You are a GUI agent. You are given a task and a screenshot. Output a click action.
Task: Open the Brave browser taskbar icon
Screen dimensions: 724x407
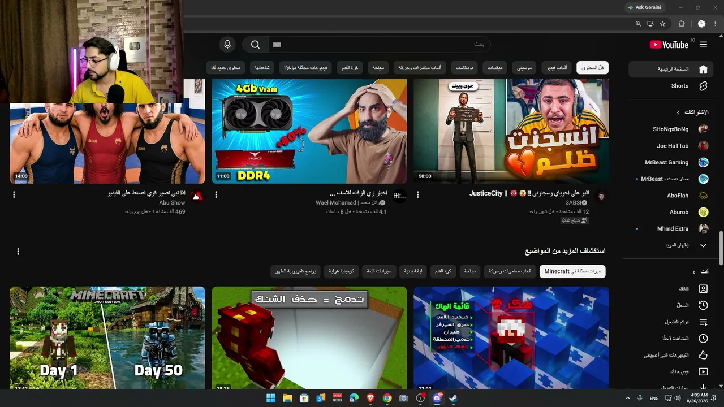(370, 398)
